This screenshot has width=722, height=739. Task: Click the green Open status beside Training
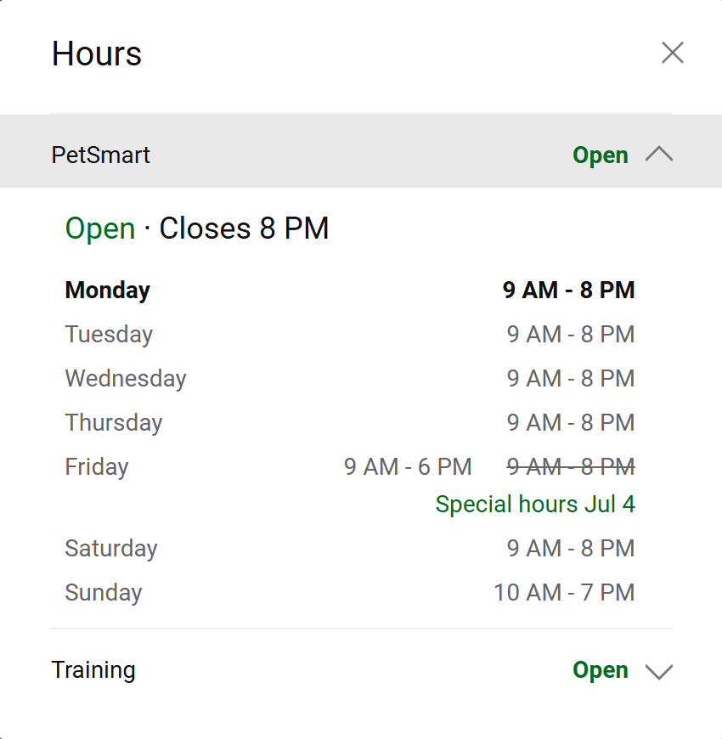(600, 670)
